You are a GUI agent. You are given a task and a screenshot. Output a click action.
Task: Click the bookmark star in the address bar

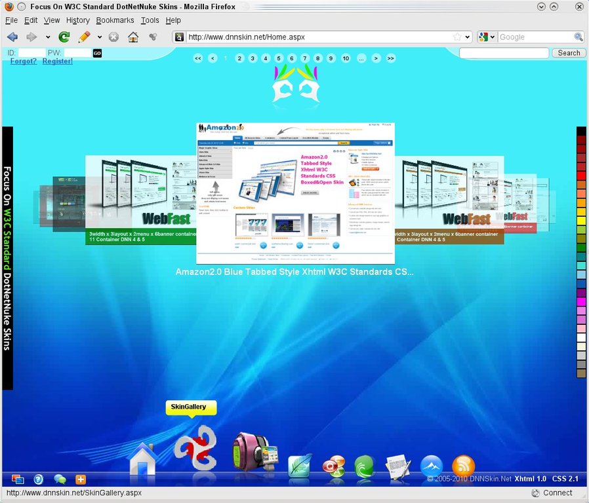(457, 37)
